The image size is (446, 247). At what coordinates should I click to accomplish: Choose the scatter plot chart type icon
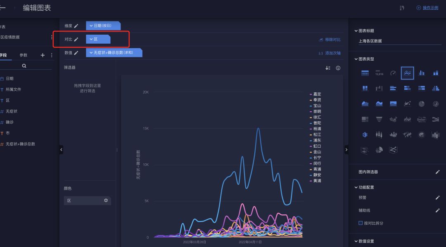407,104
